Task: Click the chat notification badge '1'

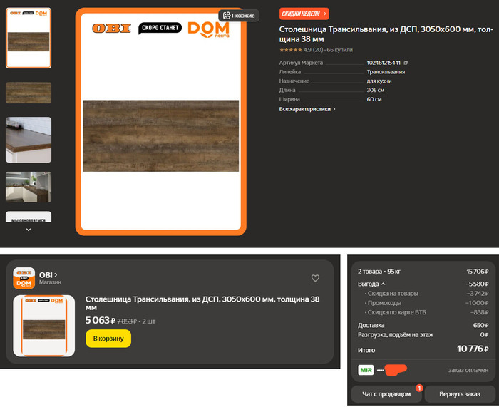Action: (419, 388)
